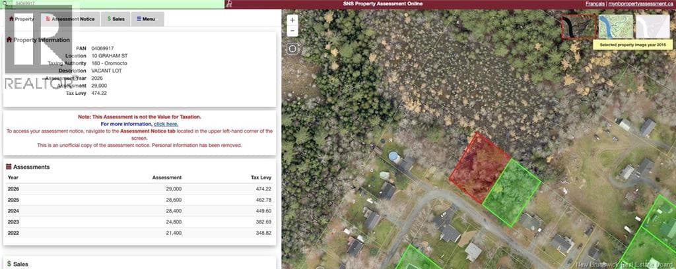Click the 2023 assessment value 24,800
Screen dimensions: 676x269
click(x=174, y=222)
